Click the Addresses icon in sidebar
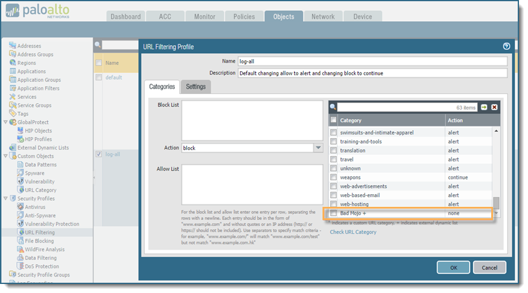 (x=13, y=45)
